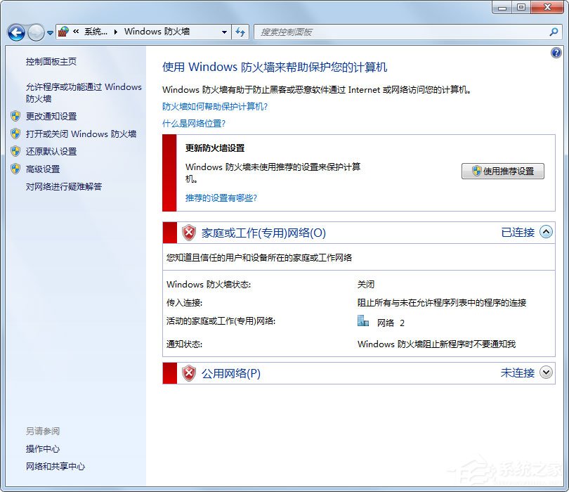Image resolution: width=569 pixels, height=492 pixels.
Task: Click the red X icon on 公用网络 header
Action: 188,373
